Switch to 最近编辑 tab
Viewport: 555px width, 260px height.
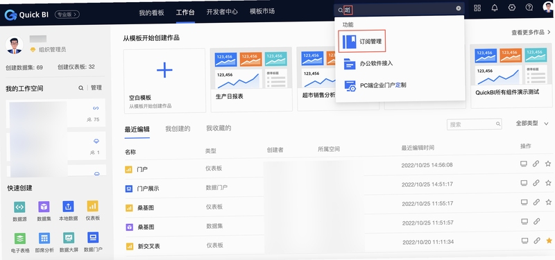[137, 130]
